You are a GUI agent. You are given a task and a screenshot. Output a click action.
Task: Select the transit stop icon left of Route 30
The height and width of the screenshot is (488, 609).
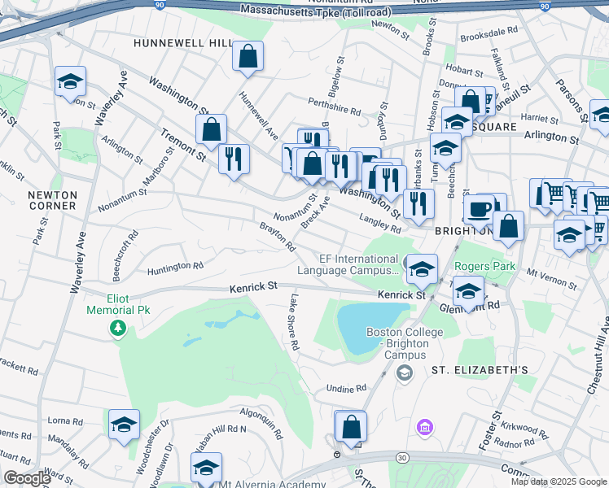[x=337, y=455]
